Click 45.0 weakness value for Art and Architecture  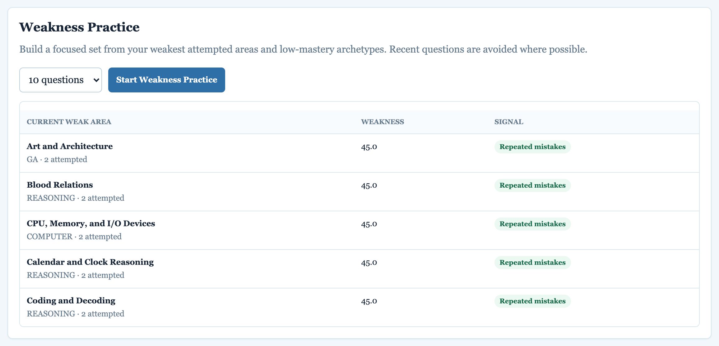[x=369, y=147]
